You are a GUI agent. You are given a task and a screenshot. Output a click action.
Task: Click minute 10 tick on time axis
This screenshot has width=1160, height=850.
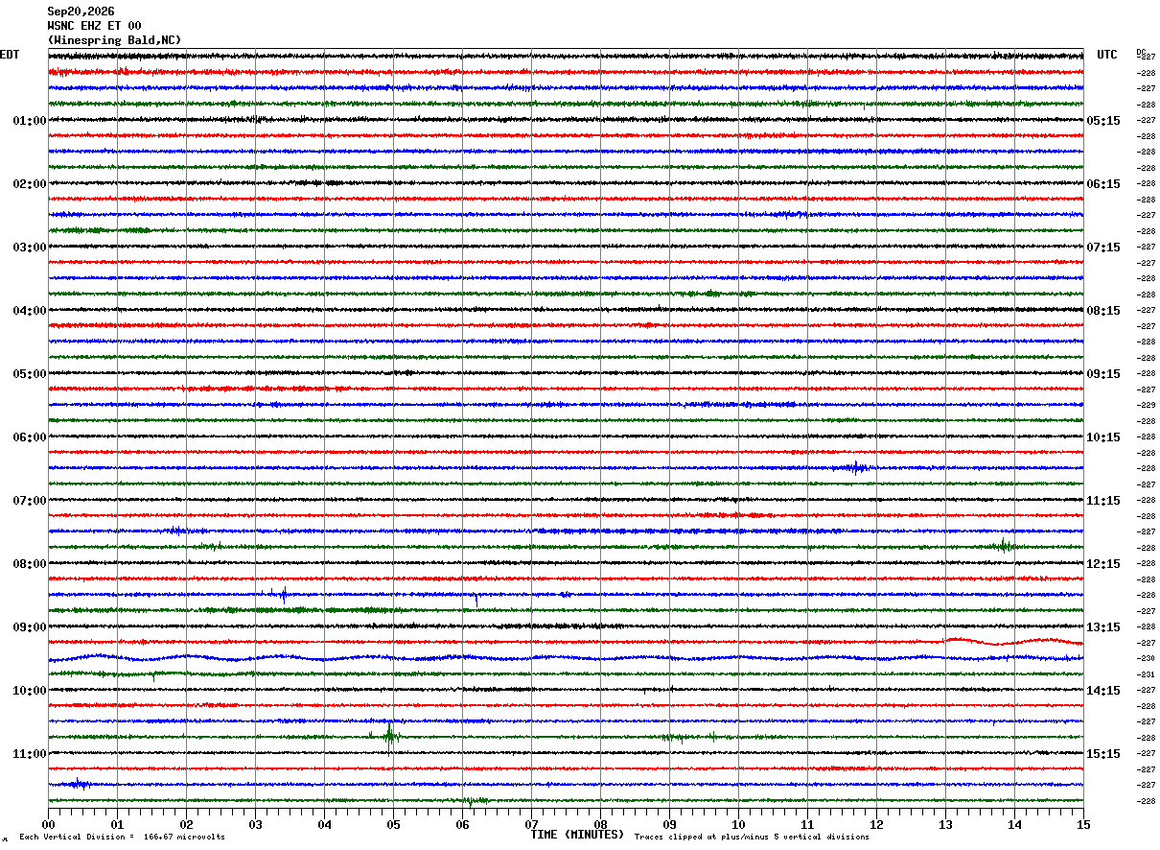point(738,824)
